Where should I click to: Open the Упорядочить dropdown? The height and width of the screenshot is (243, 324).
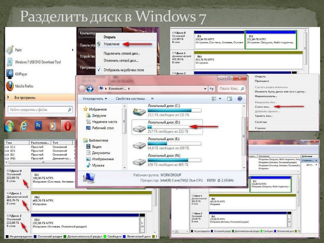95,99
